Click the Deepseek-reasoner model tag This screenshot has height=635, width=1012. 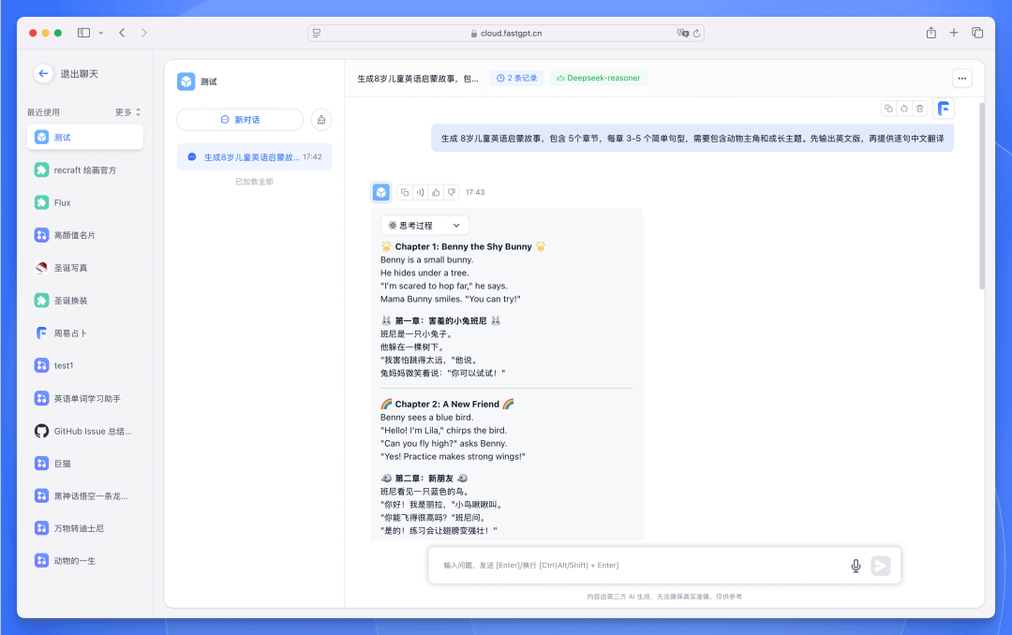[x=598, y=78]
